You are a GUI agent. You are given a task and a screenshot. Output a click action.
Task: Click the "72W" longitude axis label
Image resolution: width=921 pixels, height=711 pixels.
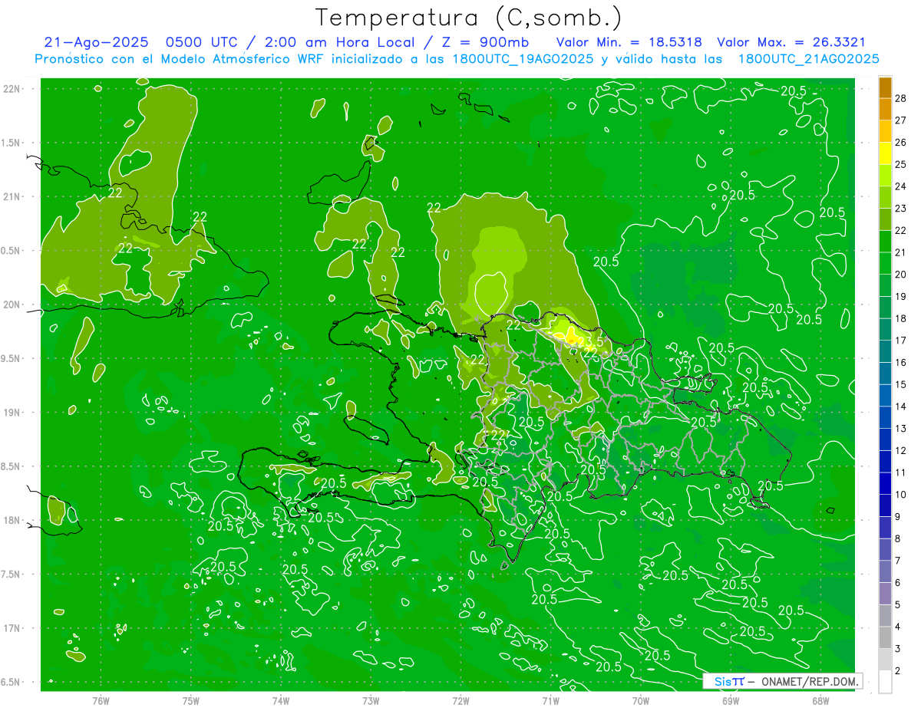tap(460, 701)
